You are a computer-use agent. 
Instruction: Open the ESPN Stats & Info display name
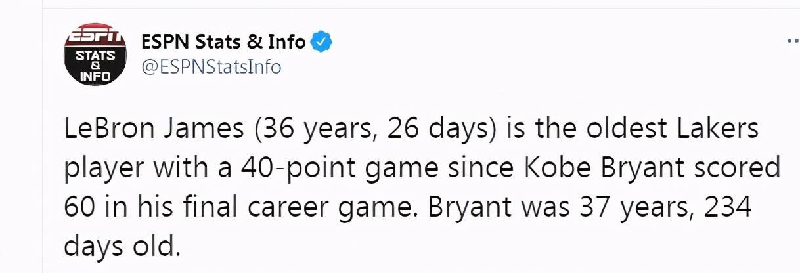tap(224, 42)
